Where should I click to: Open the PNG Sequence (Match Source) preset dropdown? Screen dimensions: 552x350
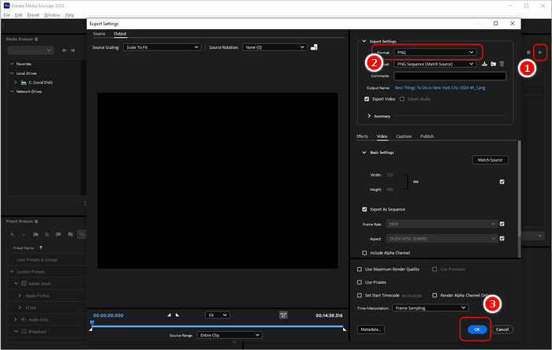[435, 64]
